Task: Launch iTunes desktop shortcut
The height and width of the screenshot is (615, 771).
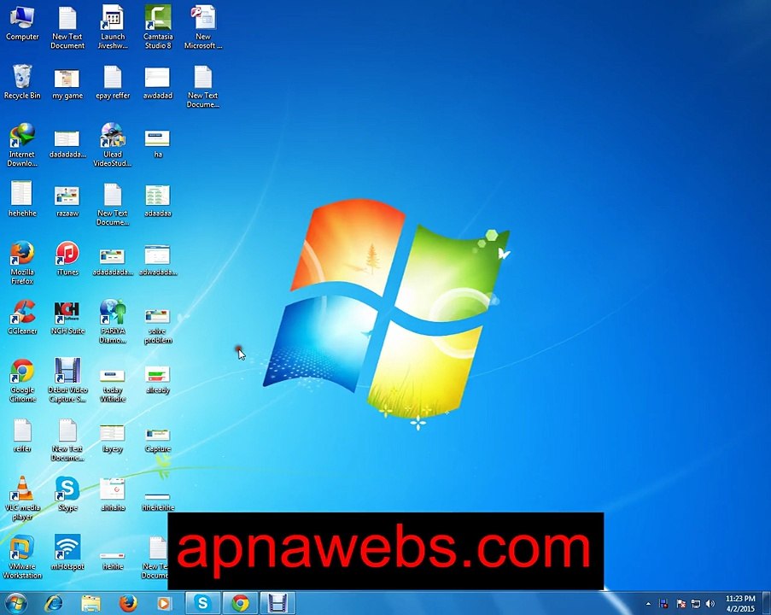Action: point(67,258)
